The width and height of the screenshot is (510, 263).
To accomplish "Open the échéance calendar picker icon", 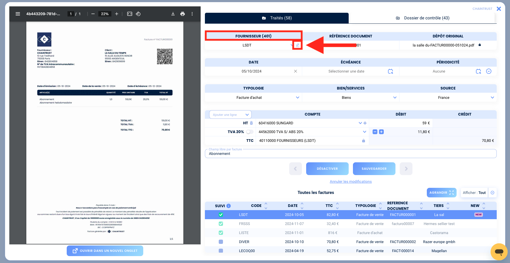I will [390, 71].
